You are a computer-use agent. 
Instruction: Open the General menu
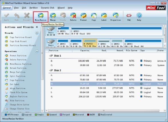[x=7, y=8]
